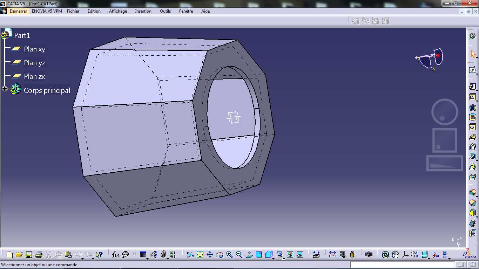
Task: Click the Zoom In magnifier
Action: [x=230, y=255]
